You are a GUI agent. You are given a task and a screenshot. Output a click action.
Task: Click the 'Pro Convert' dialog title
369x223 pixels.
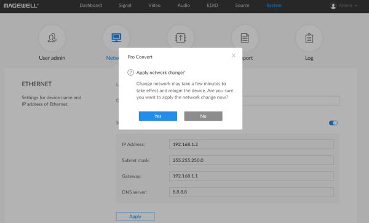(140, 57)
